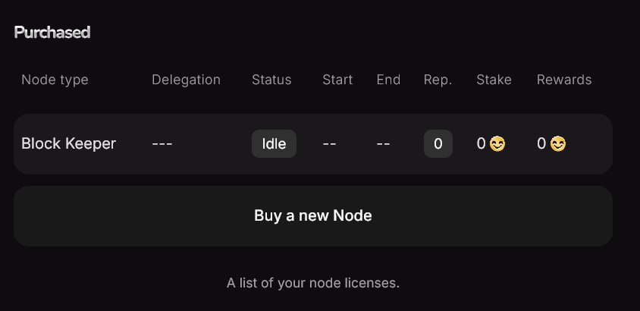Screen dimensions: 640x311
Task: Click the Stake token emoji icon
Action: [497, 143]
